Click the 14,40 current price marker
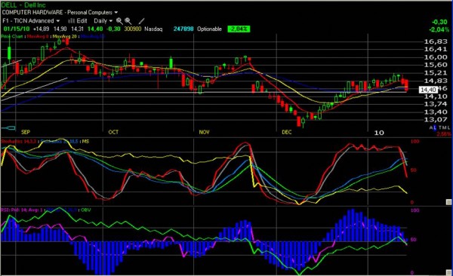Screen dimensions: 453x276 (x=428, y=90)
